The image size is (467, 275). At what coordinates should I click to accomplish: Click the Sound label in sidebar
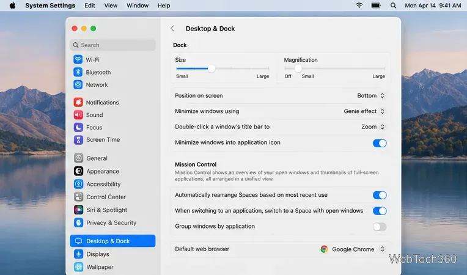[94, 115]
